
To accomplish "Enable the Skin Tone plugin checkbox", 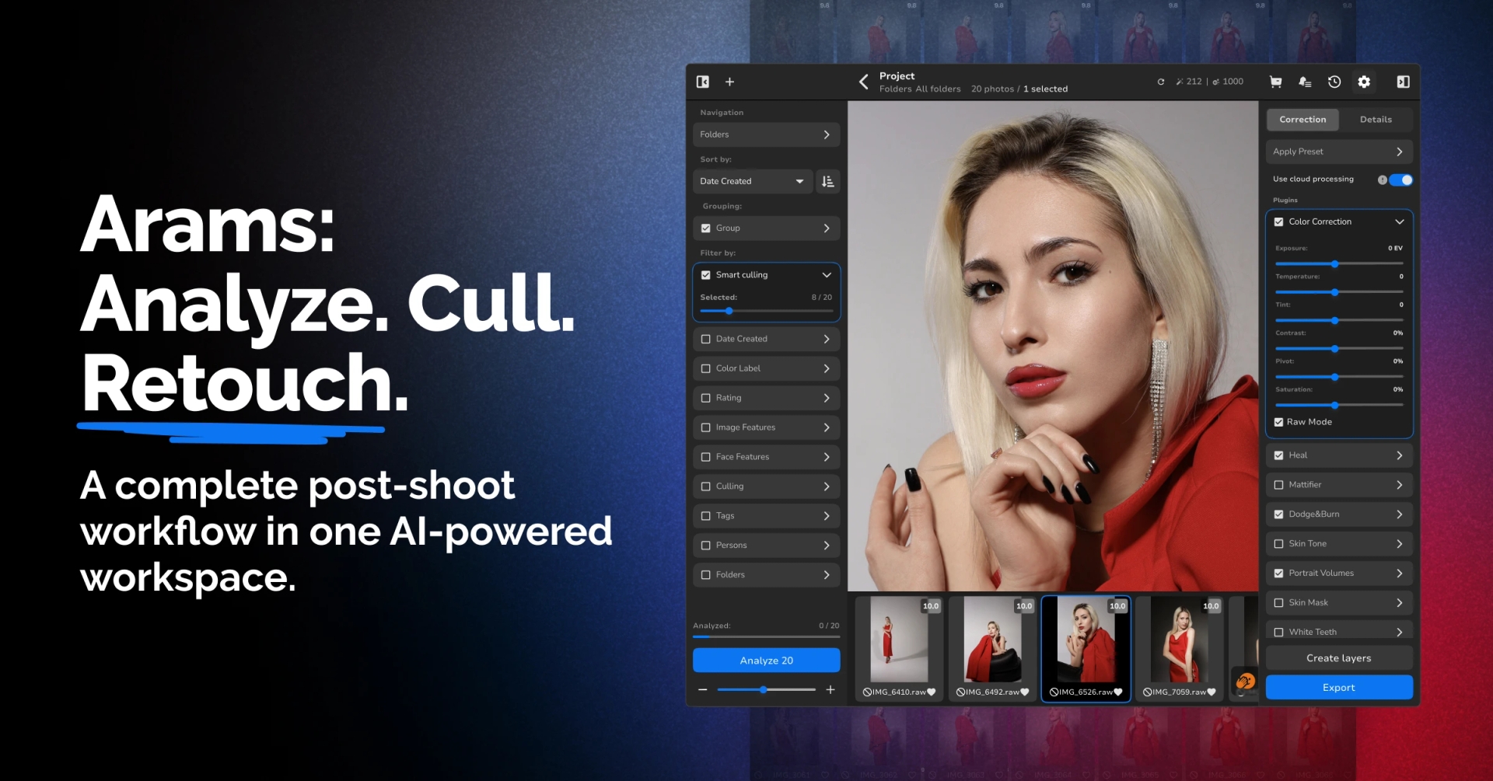I will [x=1278, y=544].
